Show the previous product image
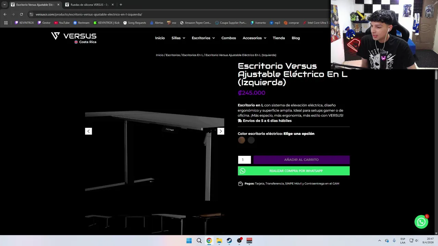 [88, 131]
